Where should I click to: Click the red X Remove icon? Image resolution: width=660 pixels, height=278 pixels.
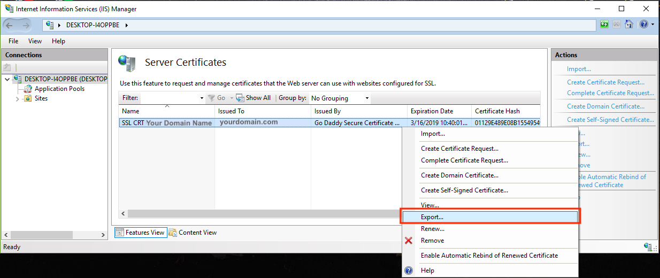pyautogui.click(x=409, y=241)
